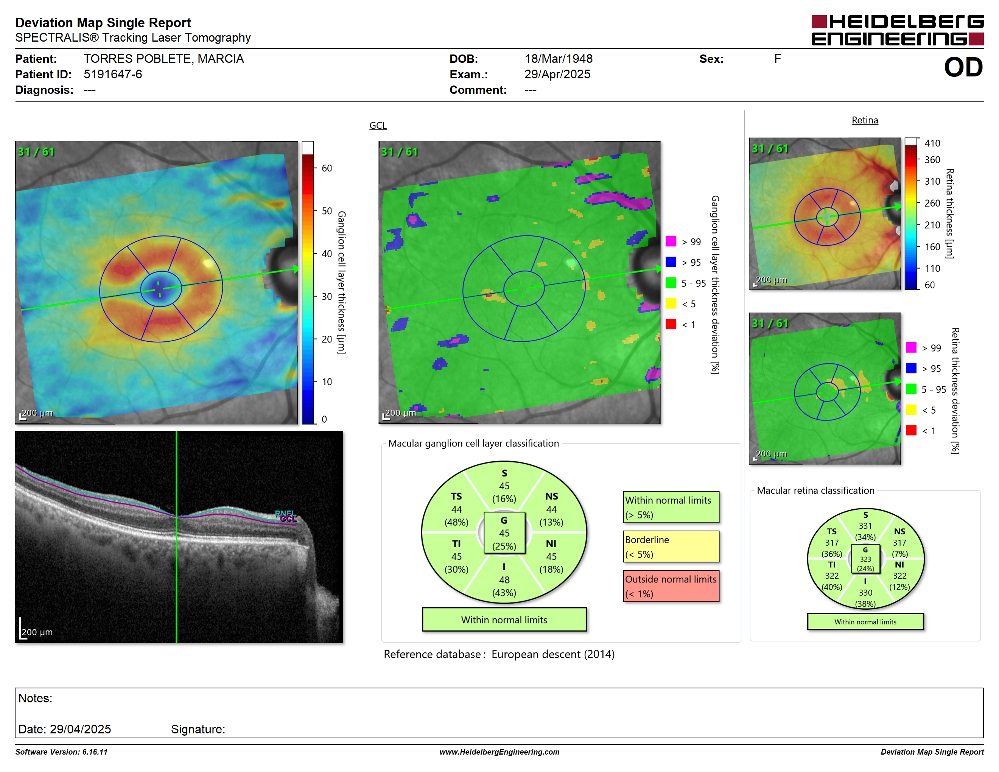This screenshot has width=999, height=772.
Task: Click the Deviation Map Single Report title
Action: [x=103, y=22]
